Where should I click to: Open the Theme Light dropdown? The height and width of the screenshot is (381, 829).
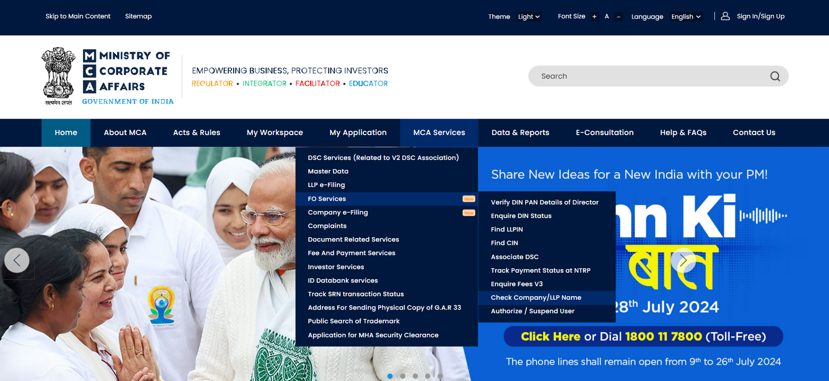click(528, 17)
